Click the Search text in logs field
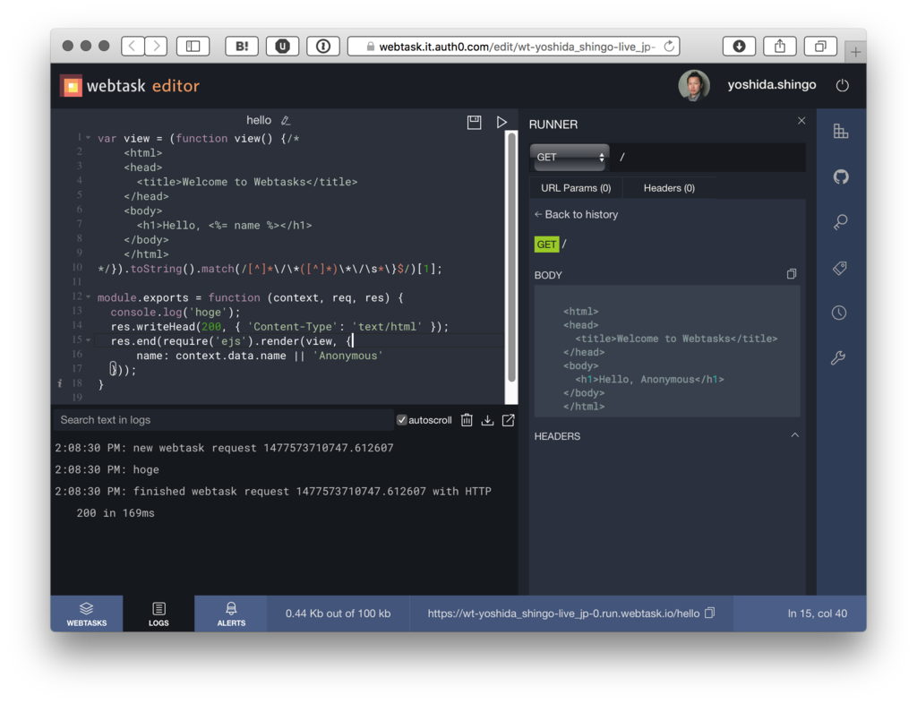Image resolution: width=917 pixels, height=704 pixels. tap(223, 420)
